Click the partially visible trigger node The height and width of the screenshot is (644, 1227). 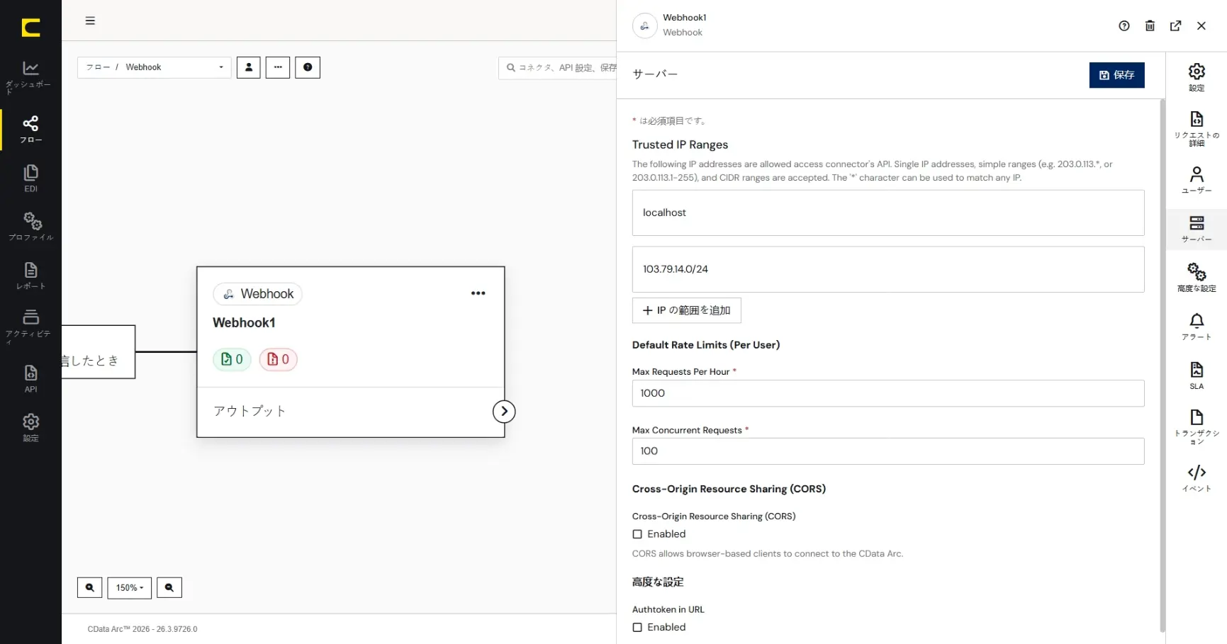coord(98,352)
